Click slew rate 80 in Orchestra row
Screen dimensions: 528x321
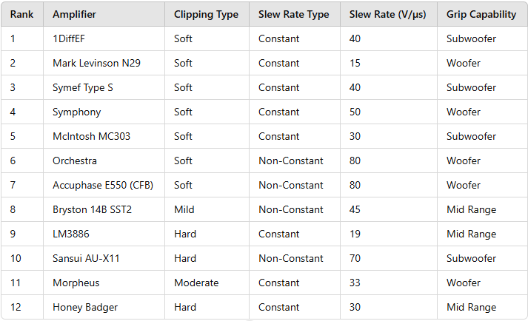pos(355,160)
